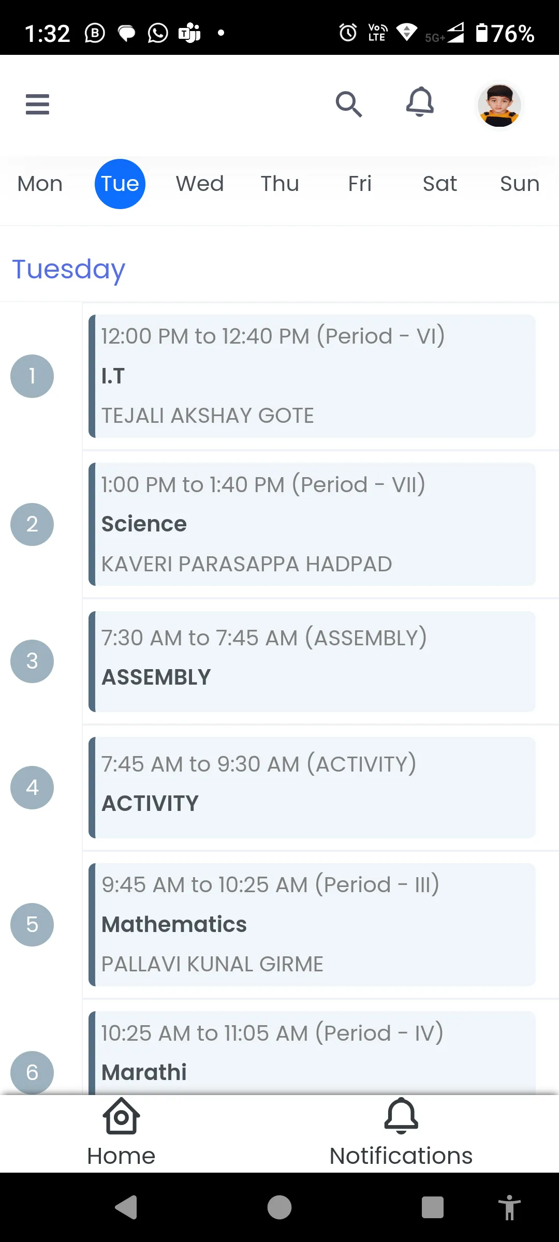The image size is (559, 1242).
Task: Go to Home in bottom navigation
Action: pos(121,1132)
